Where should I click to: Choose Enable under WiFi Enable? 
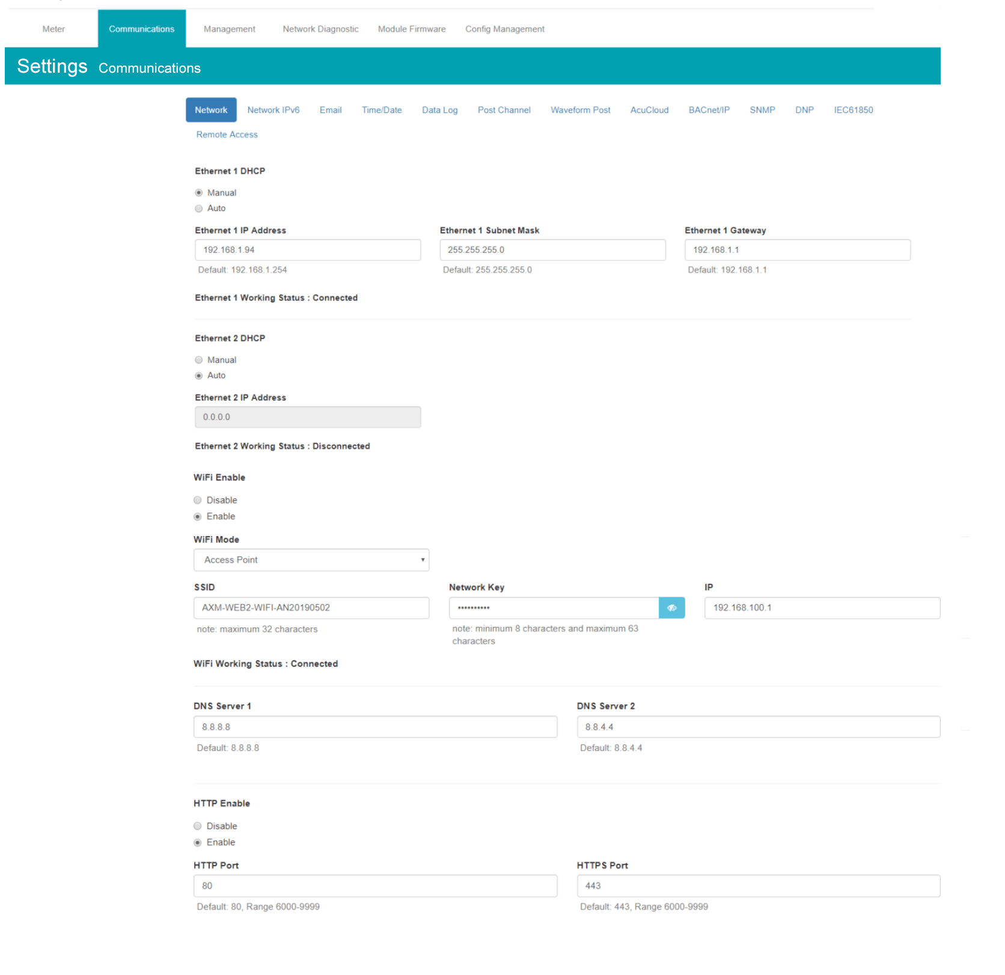pyautogui.click(x=197, y=516)
